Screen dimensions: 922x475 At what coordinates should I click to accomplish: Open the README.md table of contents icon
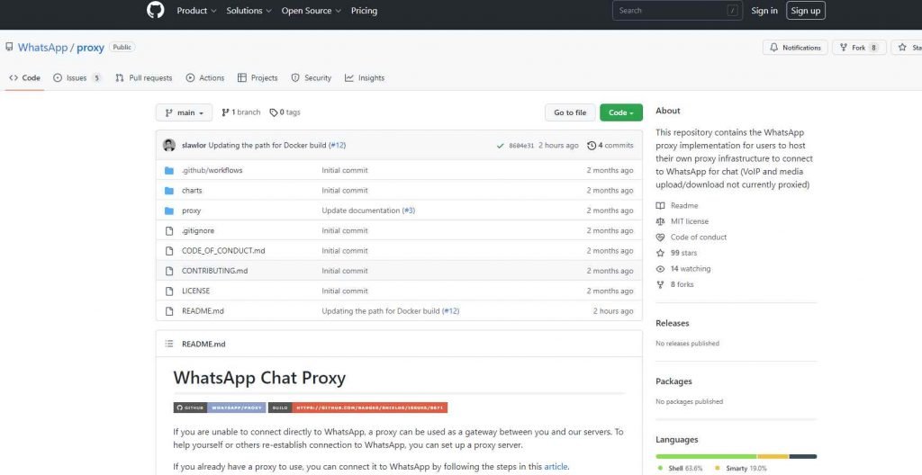point(168,344)
